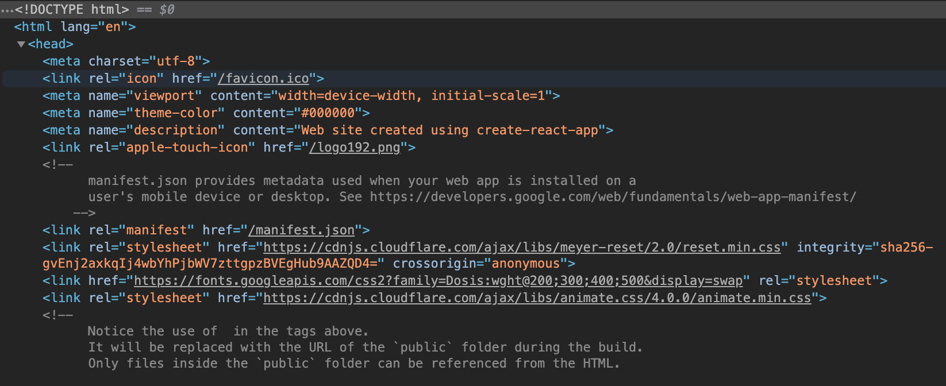Open the /logo192.png link

(x=355, y=148)
